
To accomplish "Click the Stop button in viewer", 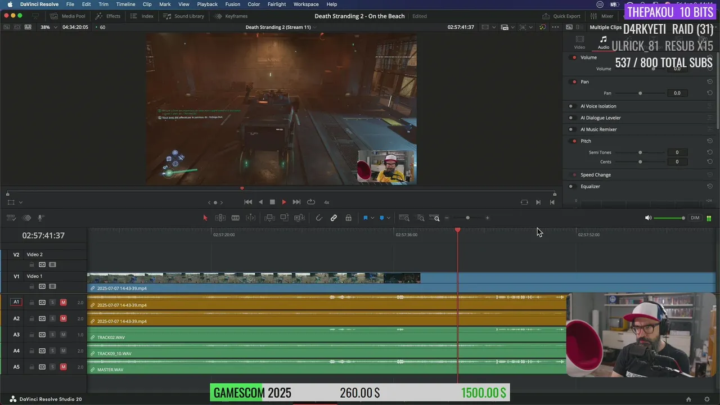I will click(272, 202).
